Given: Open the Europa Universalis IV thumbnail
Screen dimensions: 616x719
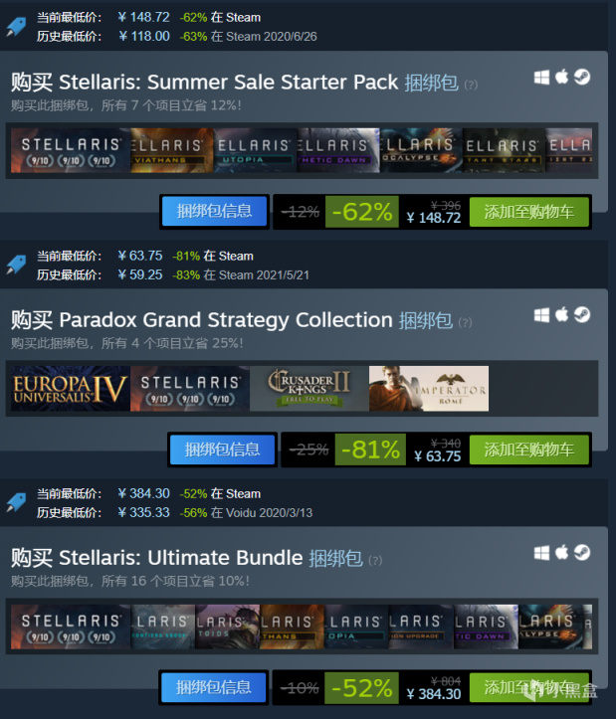Looking at the screenshot, I should pyautogui.click(x=71, y=389).
